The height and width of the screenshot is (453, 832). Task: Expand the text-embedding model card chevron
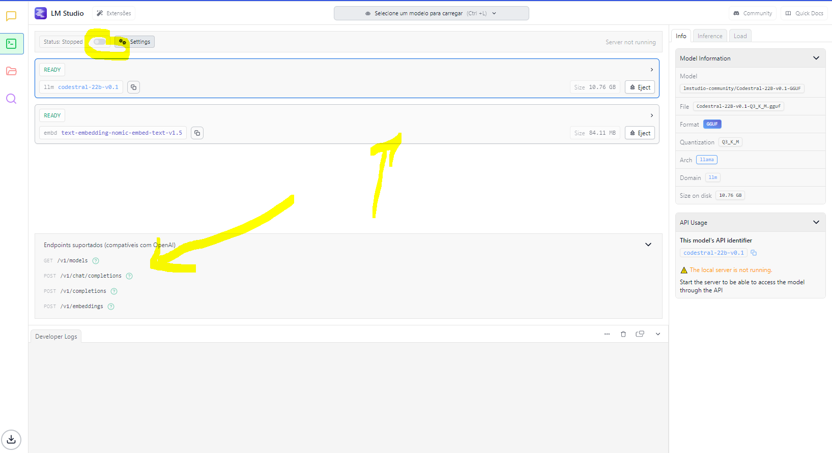tap(652, 115)
